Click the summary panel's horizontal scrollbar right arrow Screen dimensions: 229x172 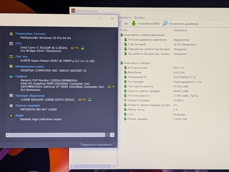112,135
